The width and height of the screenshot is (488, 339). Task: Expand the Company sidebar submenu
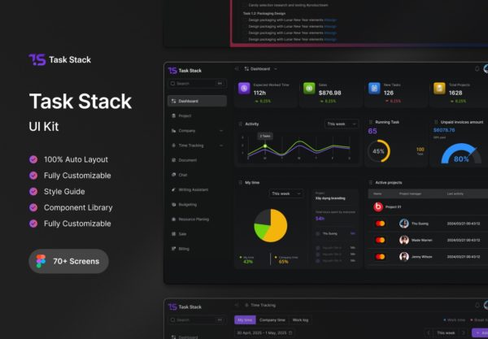(x=221, y=131)
